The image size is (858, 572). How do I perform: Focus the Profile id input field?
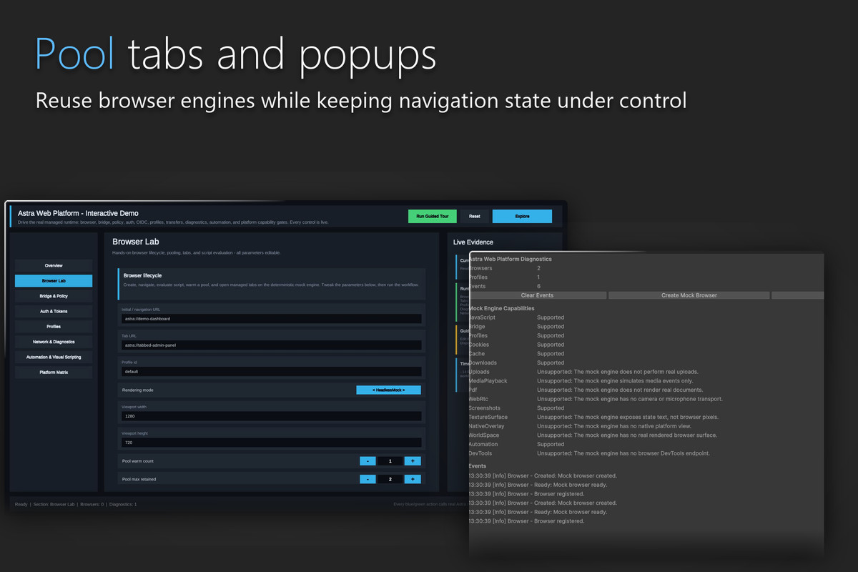coord(271,372)
